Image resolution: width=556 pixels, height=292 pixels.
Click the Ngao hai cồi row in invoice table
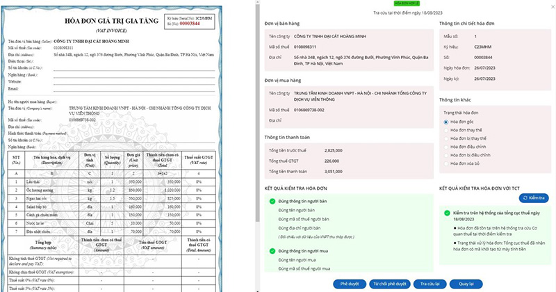pyautogui.click(x=111, y=198)
